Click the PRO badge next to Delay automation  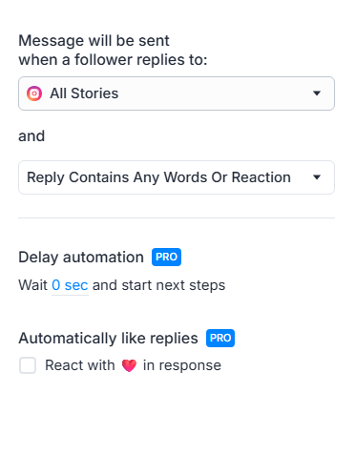click(x=166, y=257)
